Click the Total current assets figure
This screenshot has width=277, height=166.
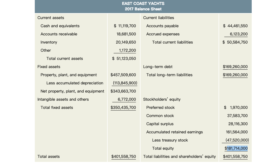coord(124,59)
